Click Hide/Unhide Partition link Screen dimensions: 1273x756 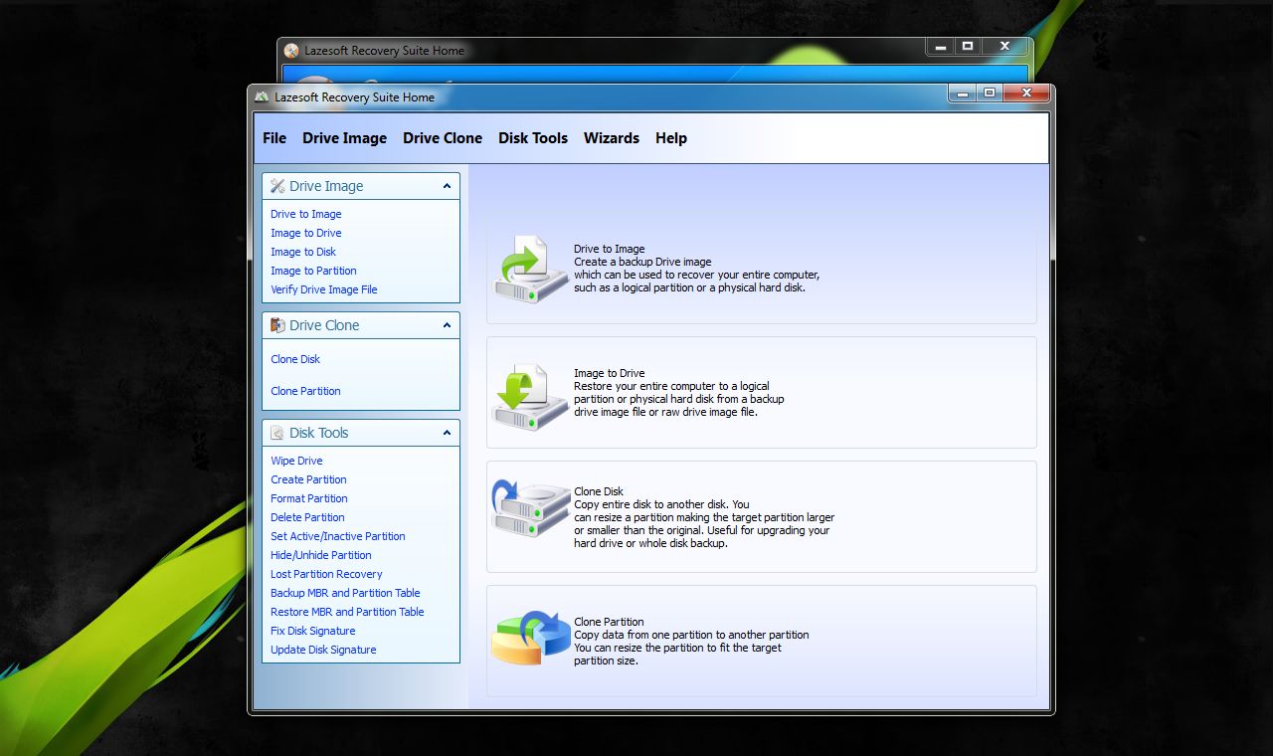tap(321, 555)
